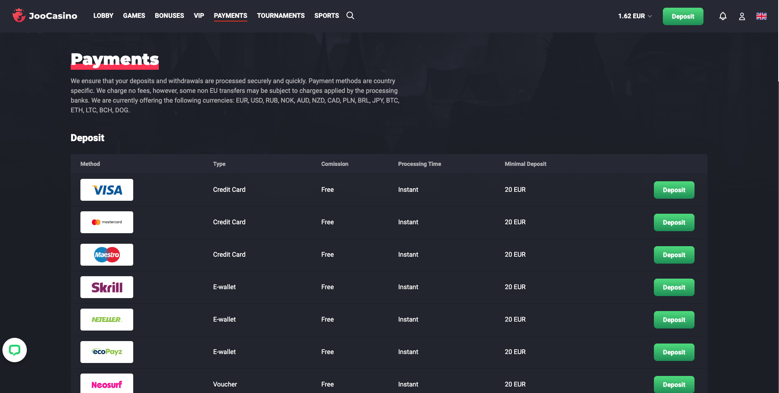Click the Deposit section heading
This screenshot has height=393, width=779.
(x=87, y=138)
